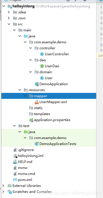Click editor gutter line number 10

(100, 56)
